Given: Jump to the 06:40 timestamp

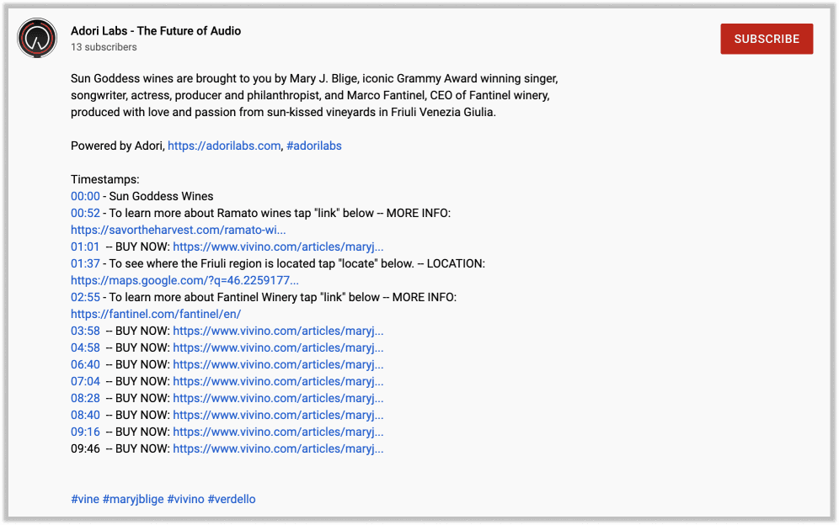Looking at the screenshot, I should click(85, 364).
